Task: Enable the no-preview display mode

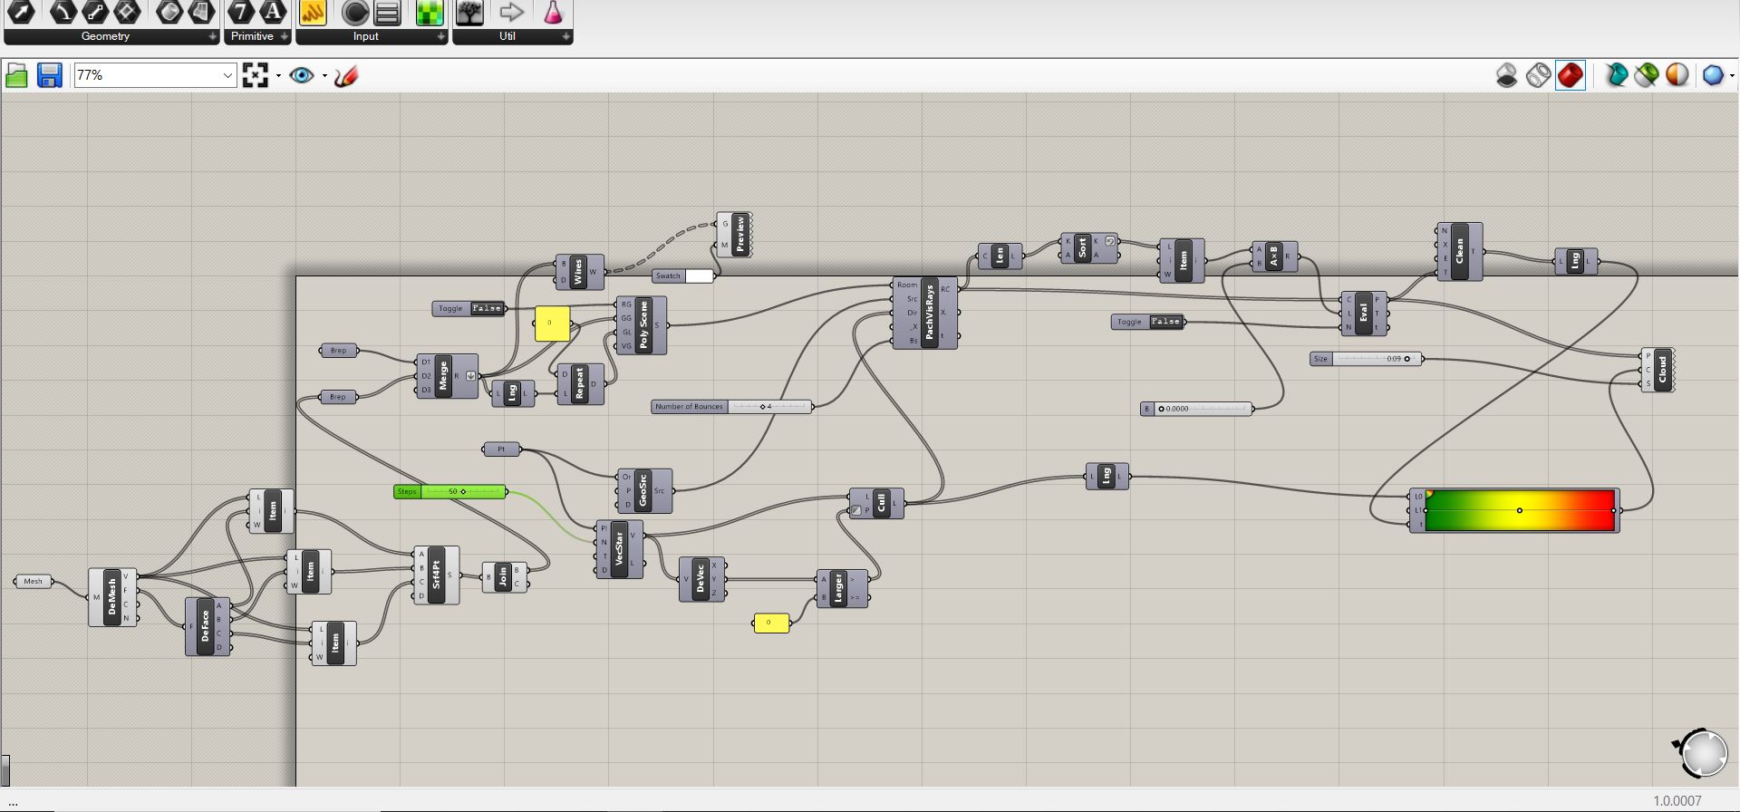Action: click(x=1507, y=75)
